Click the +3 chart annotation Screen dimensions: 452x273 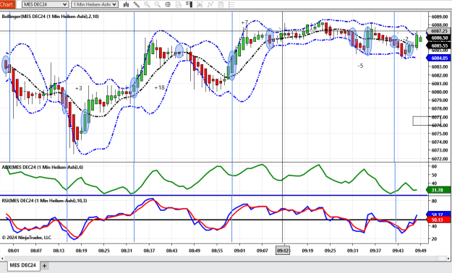tap(78, 88)
